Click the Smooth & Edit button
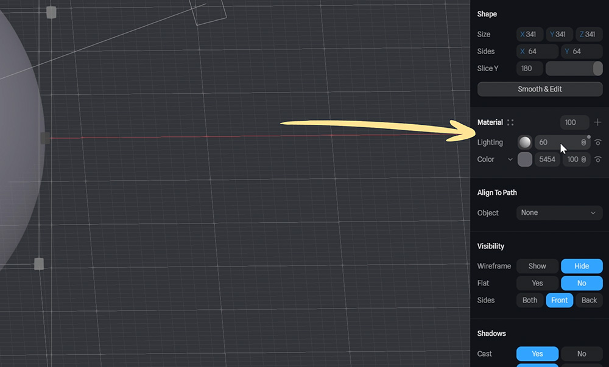This screenshot has height=367, width=609. point(540,89)
